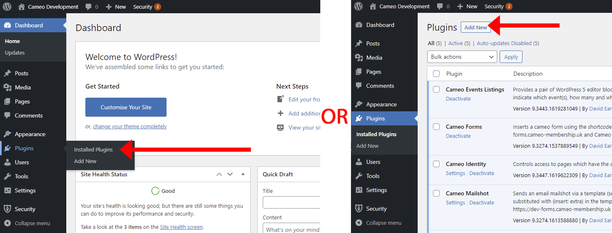The height and width of the screenshot is (233, 612).
Task: Click plus New in left admin bar
Action: tap(116, 7)
